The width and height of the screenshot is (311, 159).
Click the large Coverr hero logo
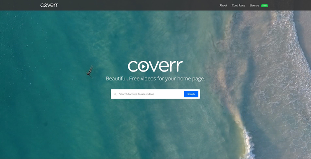tap(155, 66)
